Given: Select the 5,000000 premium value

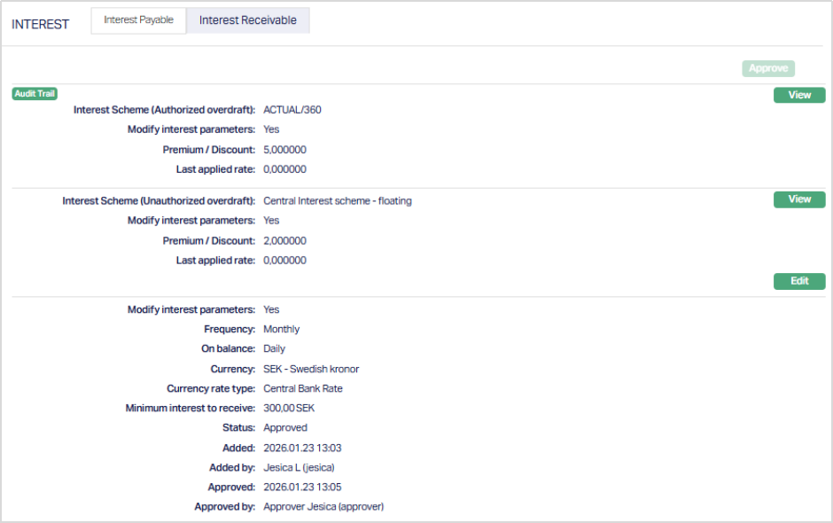Looking at the screenshot, I should (x=284, y=150).
